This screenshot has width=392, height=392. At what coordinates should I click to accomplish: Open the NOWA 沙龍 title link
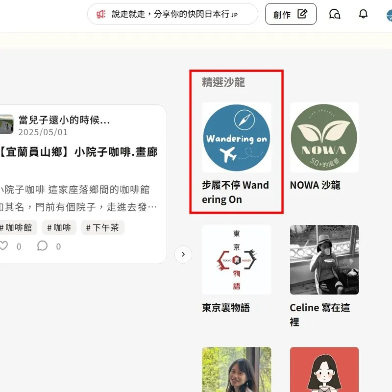[315, 185]
